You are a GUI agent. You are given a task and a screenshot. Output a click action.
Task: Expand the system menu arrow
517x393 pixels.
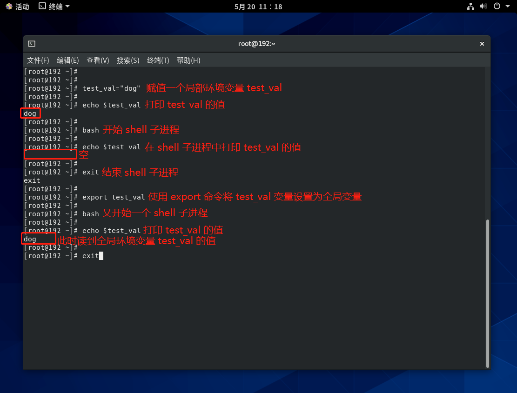(x=507, y=7)
